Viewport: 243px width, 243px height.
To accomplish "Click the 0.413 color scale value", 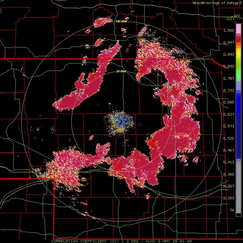I will pos(229,162).
